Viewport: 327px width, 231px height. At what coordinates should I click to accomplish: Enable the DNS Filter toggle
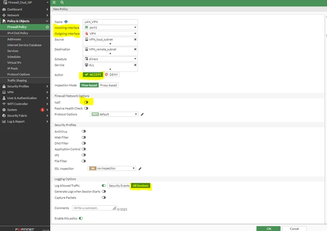(84, 143)
